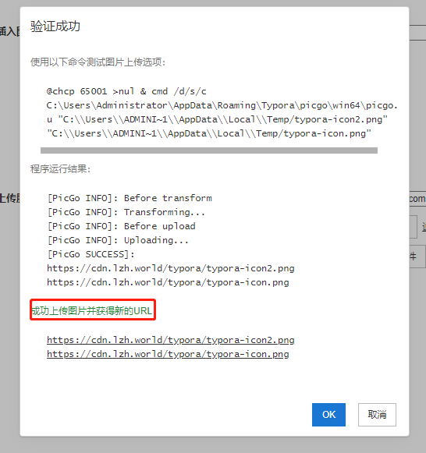Click the Temp/typora-icon.png argument line
Viewport: 426px width, 453px height.
(x=208, y=133)
